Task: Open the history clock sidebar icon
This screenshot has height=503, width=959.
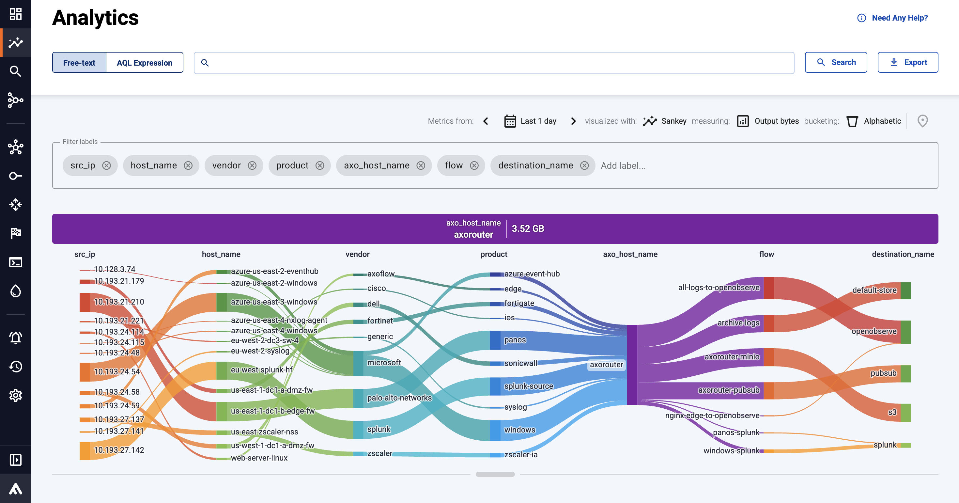Action: coord(15,366)
